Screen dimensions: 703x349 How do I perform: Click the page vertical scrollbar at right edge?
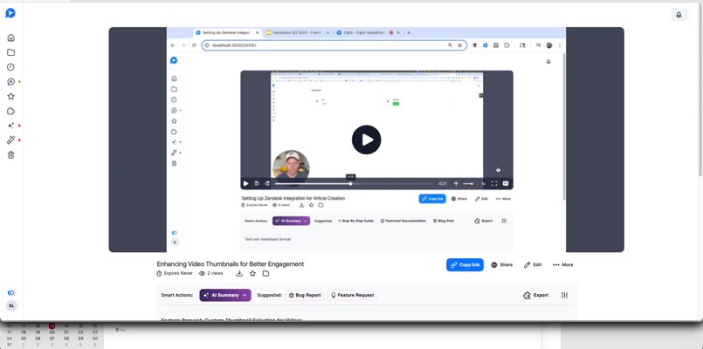[x=700, y=92]
